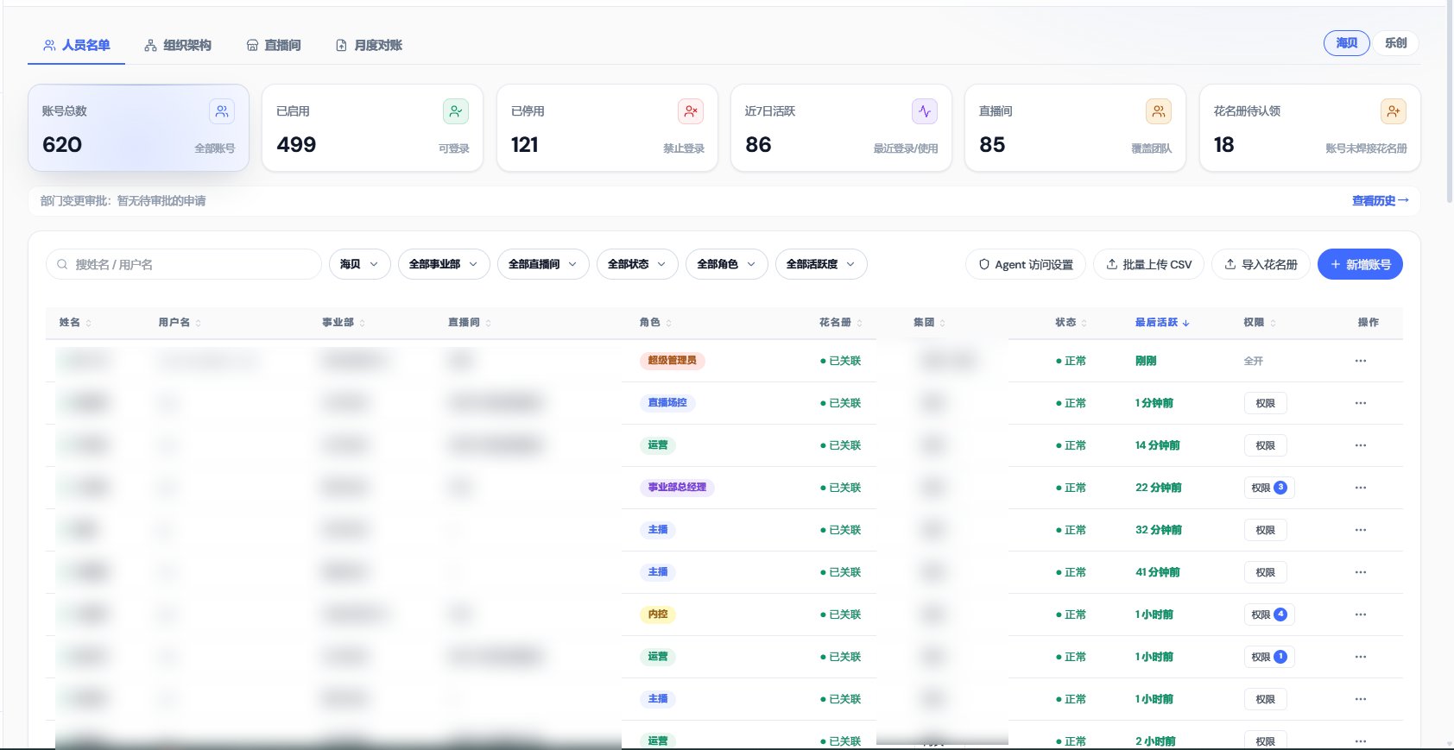
Task: Sort table by 状态 column
Action: coord(1071,322)
